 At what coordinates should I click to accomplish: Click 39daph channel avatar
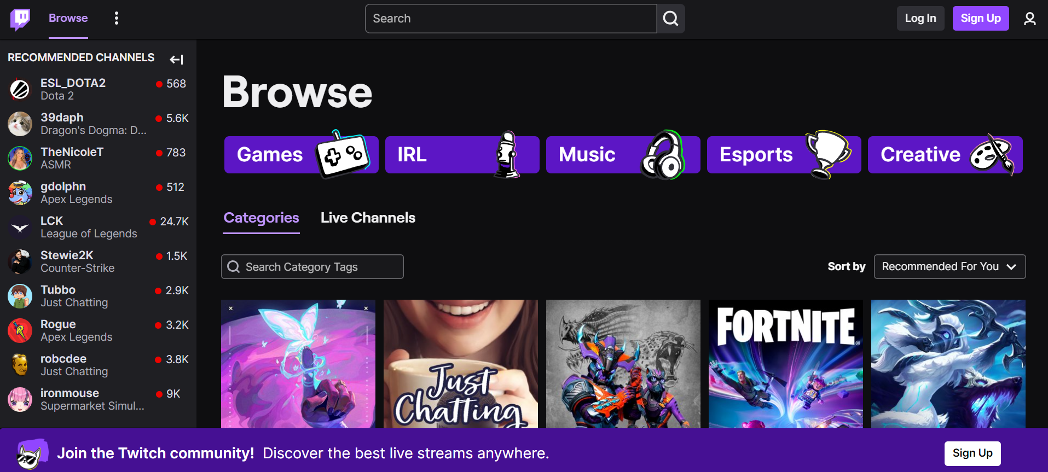pyautogui.click(x=20, y=124)
